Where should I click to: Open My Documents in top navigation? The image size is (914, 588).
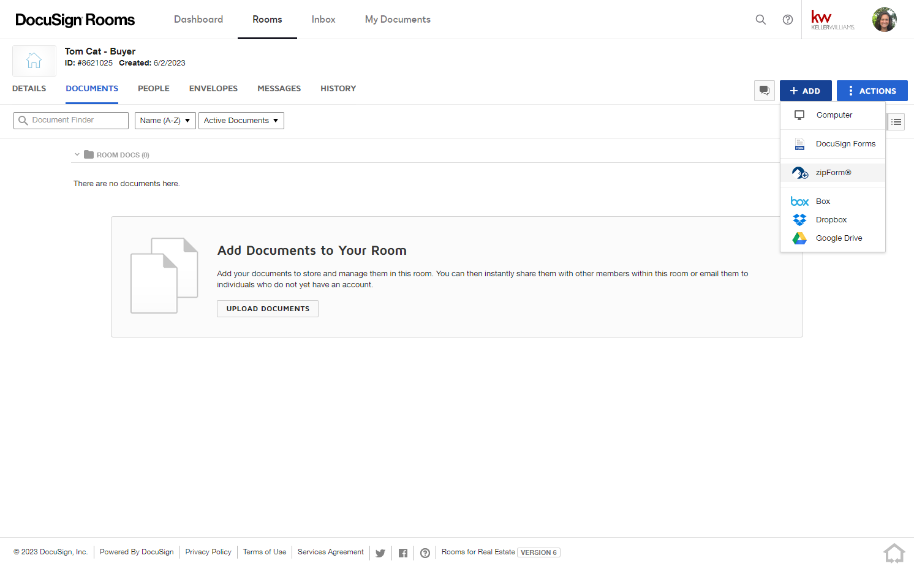[398, 20]
